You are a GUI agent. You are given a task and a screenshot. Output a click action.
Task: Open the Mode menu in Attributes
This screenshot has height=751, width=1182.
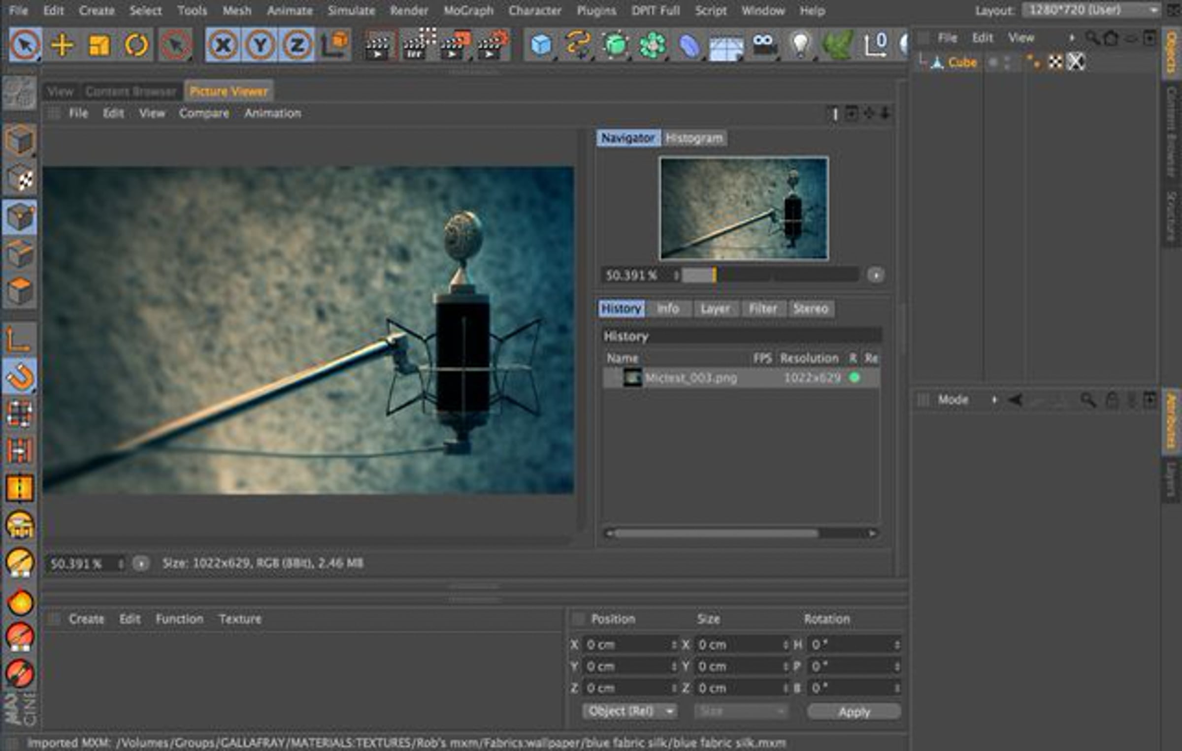coord(953,400)
